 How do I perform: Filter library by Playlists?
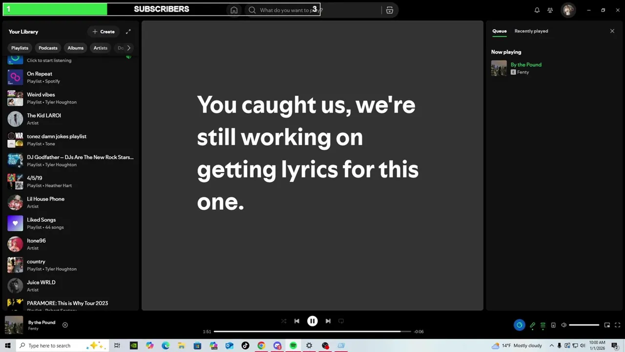pos(20,48)
